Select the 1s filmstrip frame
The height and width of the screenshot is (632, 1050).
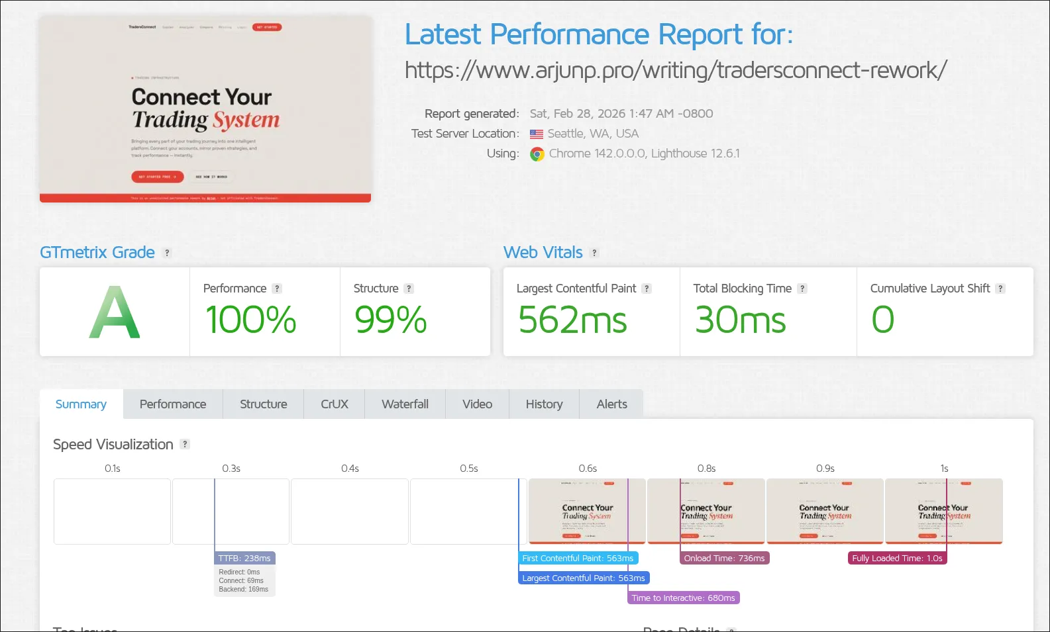(x=943, y=512)
